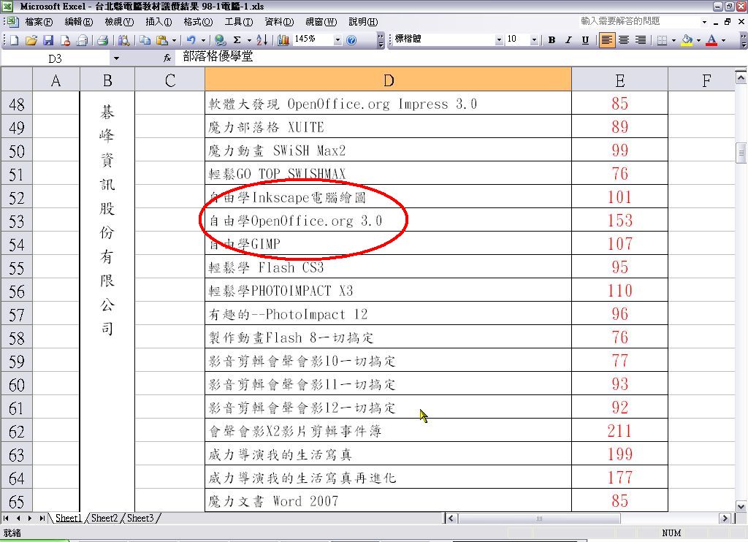Viewport: 748px width, 542px height.
Task: Click the AutoSum sigma icon
Action: 237,40
